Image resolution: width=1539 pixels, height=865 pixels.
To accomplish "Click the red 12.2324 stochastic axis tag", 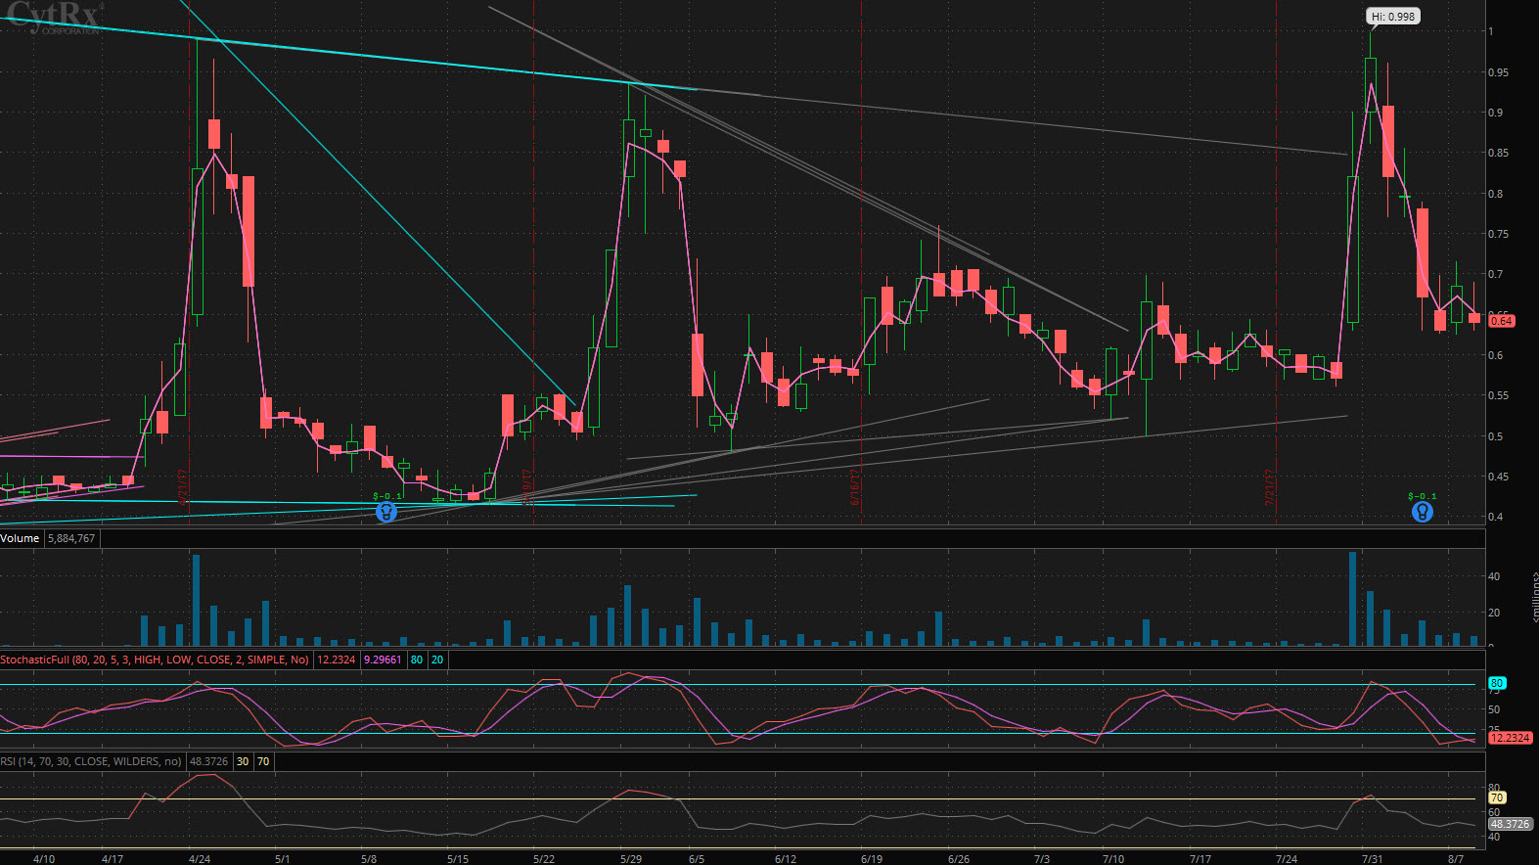I will 1510,738.
